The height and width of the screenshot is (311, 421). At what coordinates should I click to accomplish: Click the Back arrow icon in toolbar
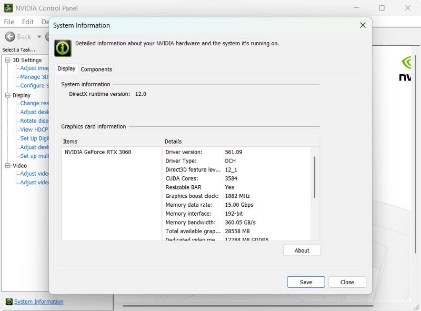coord(10,37)
